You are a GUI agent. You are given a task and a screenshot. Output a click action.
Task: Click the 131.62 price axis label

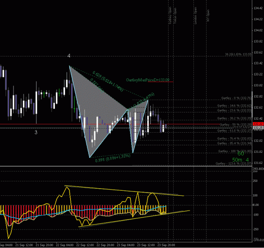(x=258, y=163)
